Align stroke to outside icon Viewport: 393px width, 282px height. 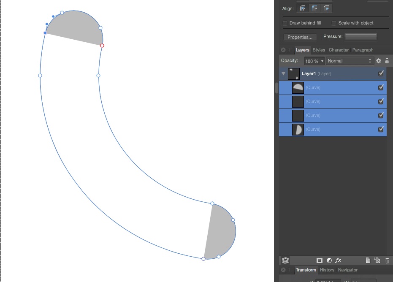click(326, 8)
